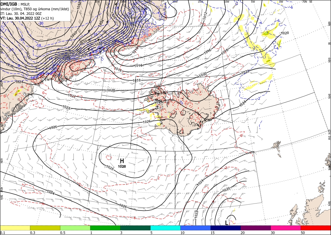Click the 'DMI/IGB' title text
This screenshot has height=235, width=331.
(x=9, y=4)
